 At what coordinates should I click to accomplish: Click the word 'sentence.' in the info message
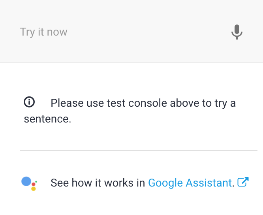48,119
